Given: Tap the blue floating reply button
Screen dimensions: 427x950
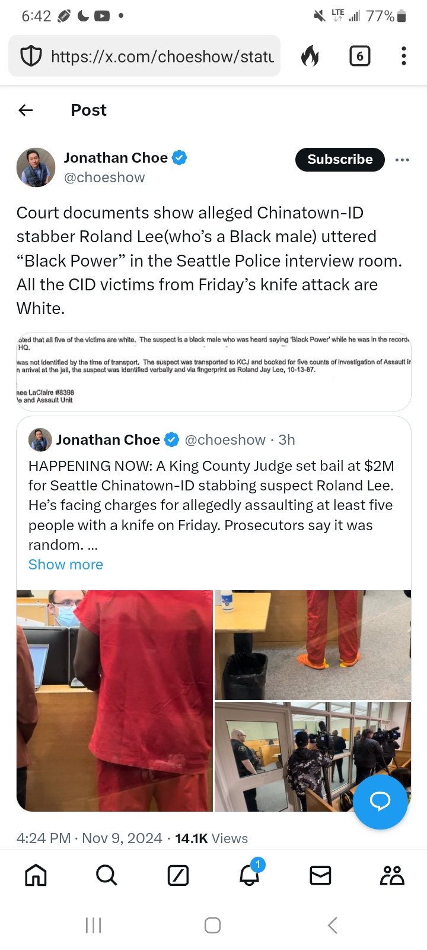Looking at the screenshot, I should [x=380, y=802].
